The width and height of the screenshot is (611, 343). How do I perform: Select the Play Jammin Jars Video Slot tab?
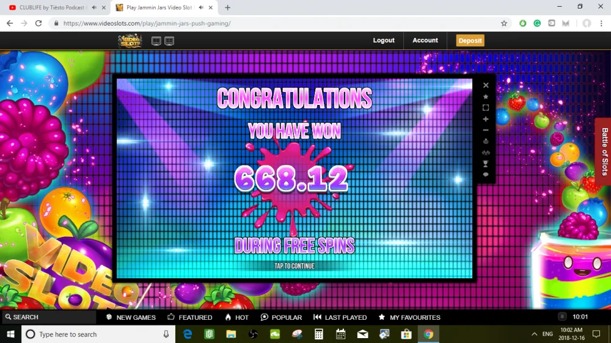click(159, 7)
